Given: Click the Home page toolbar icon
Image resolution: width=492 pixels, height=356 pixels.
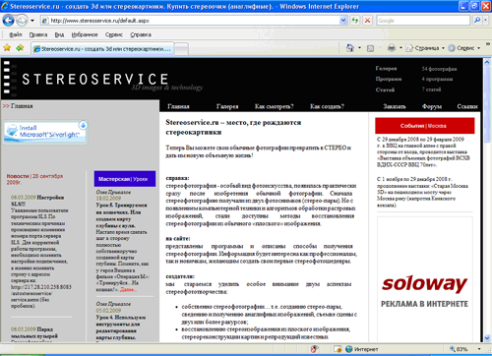Looking at the screenshot, I should (350, 48).
